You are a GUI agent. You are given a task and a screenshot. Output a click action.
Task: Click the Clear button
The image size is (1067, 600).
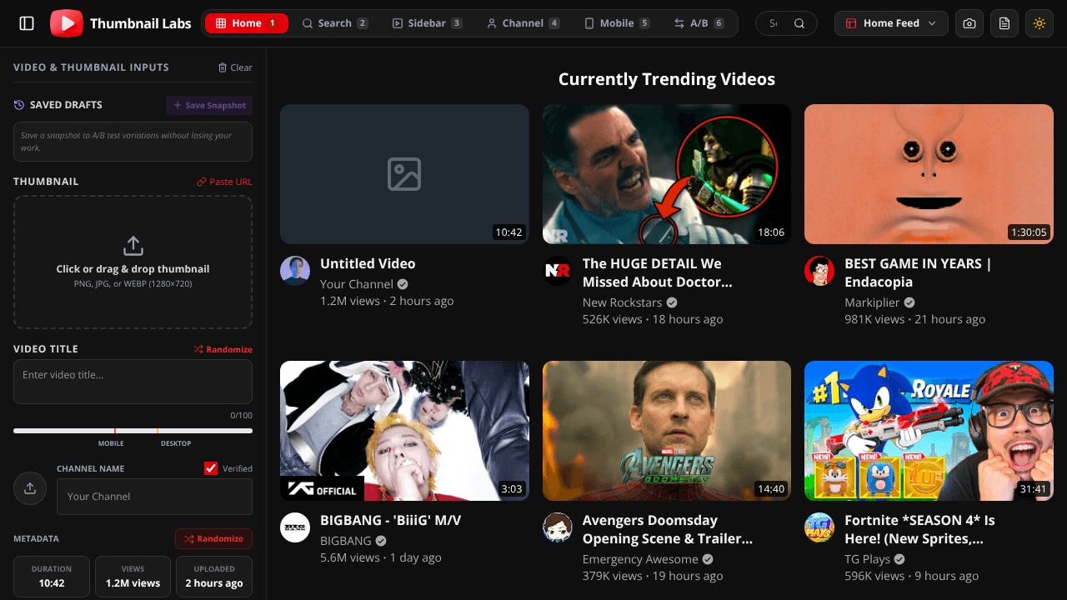pos(235,67)
